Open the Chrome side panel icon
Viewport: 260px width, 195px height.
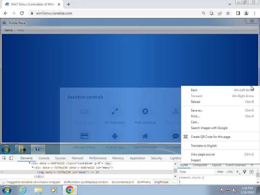click(x=238, y=13)
